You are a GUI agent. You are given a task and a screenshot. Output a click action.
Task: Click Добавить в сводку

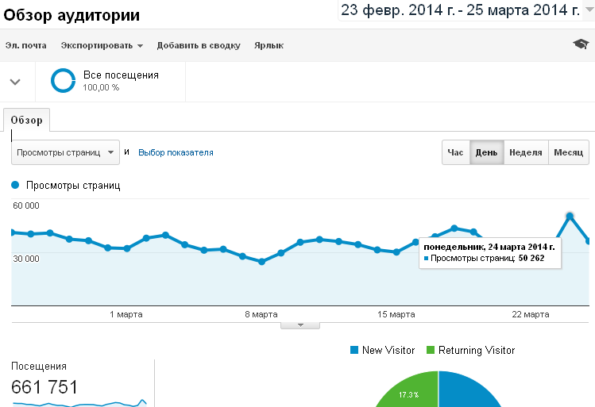coord(199,45)
